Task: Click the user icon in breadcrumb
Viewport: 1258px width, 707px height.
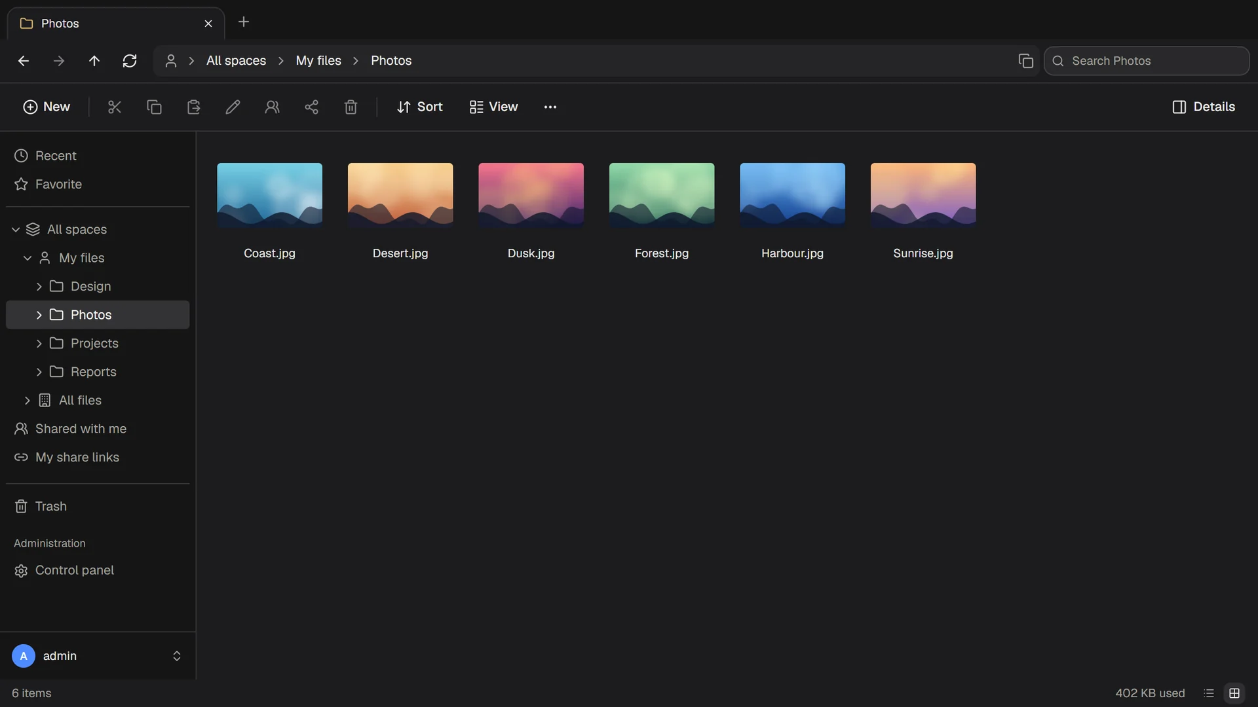Action: pyautogui.click(x=171, y=61)
